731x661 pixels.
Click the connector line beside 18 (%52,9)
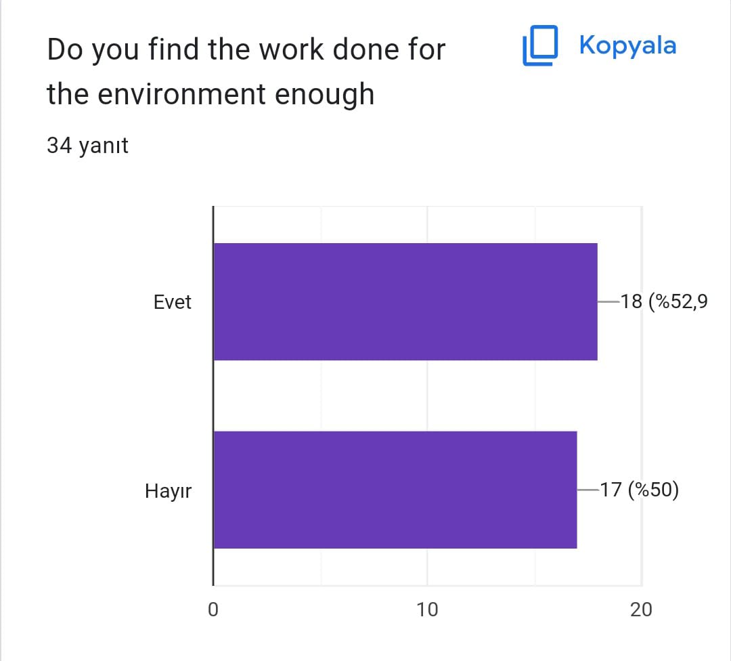tap(608, 301)
